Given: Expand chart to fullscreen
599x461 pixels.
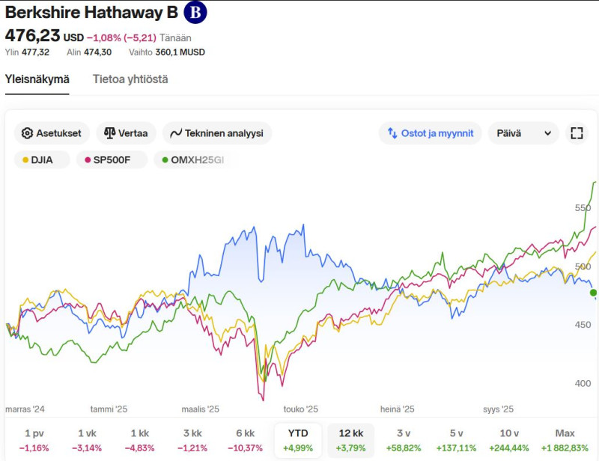Looking at the screenshot, I should tap(576, 133).
